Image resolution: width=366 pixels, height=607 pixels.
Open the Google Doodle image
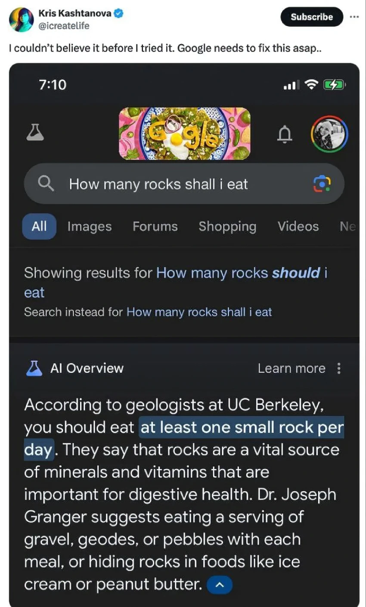pos(184,134)
